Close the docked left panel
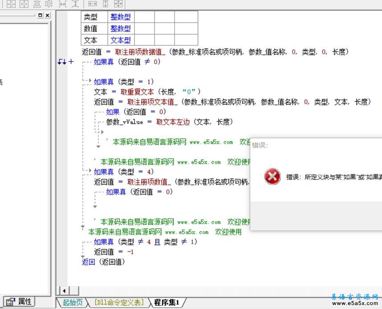The height and width of the screenshot is (309, 382). (47, 15)
